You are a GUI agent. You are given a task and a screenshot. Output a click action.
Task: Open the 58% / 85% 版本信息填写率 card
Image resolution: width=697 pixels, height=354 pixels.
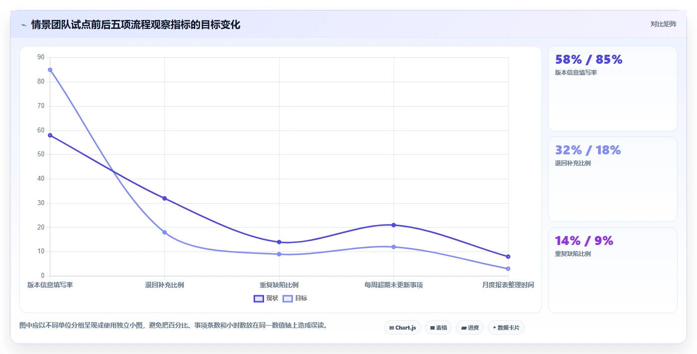pyautogui.click(x=613, y=89)
